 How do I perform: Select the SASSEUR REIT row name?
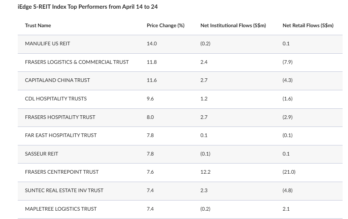click(41, 154)
